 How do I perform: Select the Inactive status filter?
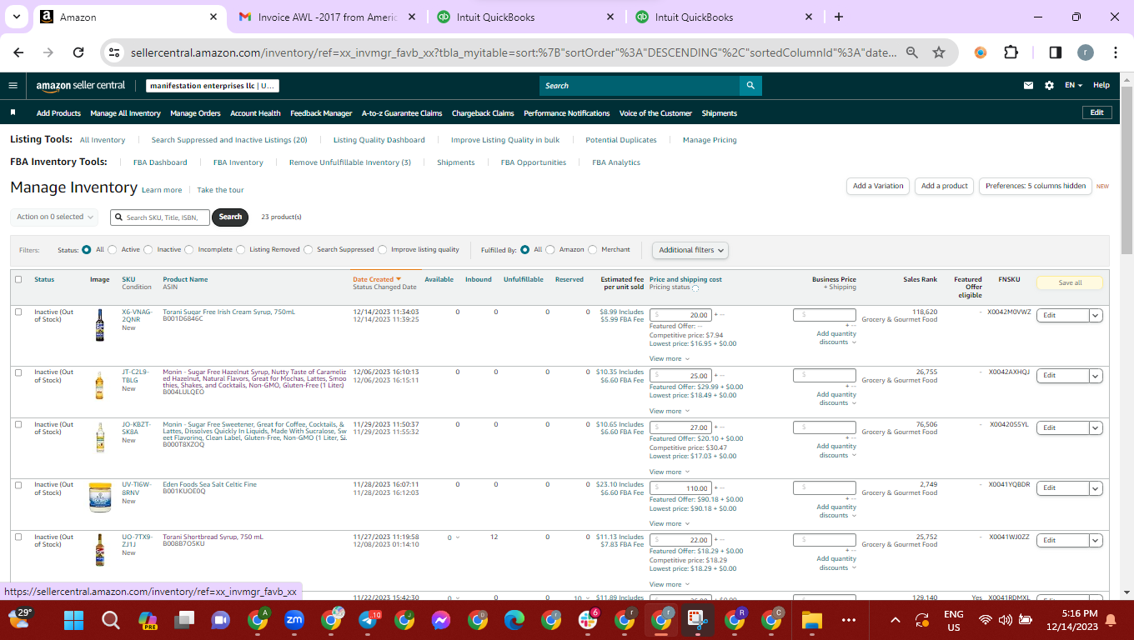coord(148,249)
